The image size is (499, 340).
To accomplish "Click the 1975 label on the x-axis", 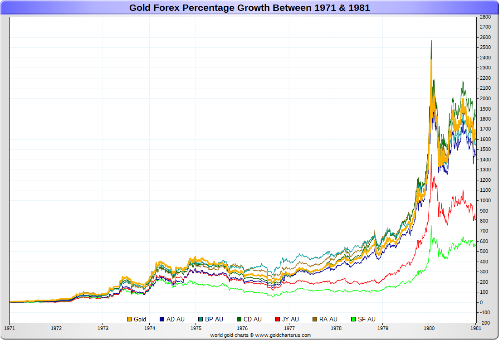I will tap(196, 328).
